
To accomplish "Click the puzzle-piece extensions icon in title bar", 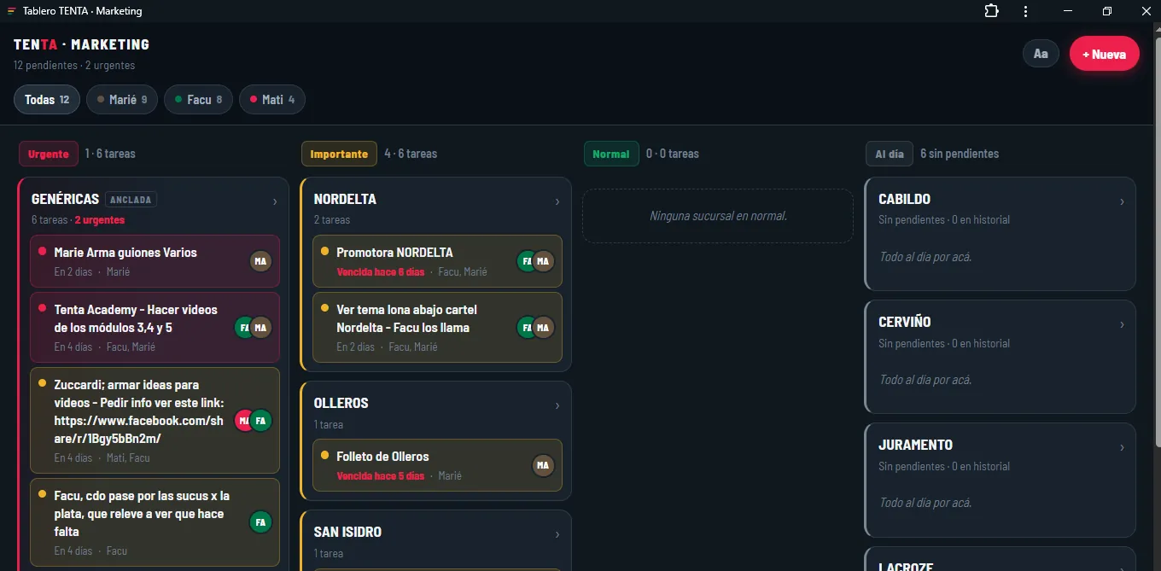I will [x=991, y=11].
